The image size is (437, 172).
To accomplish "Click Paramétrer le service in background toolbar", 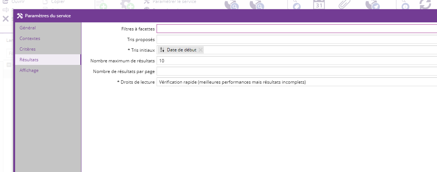I will (170, 2).
